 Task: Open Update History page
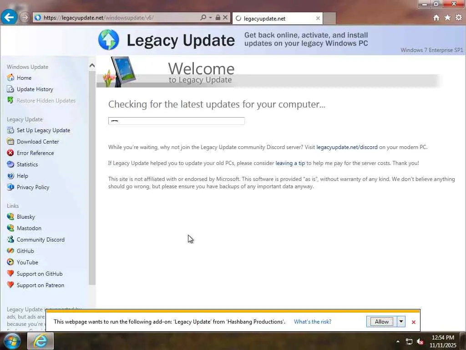[x=35, y=89]
